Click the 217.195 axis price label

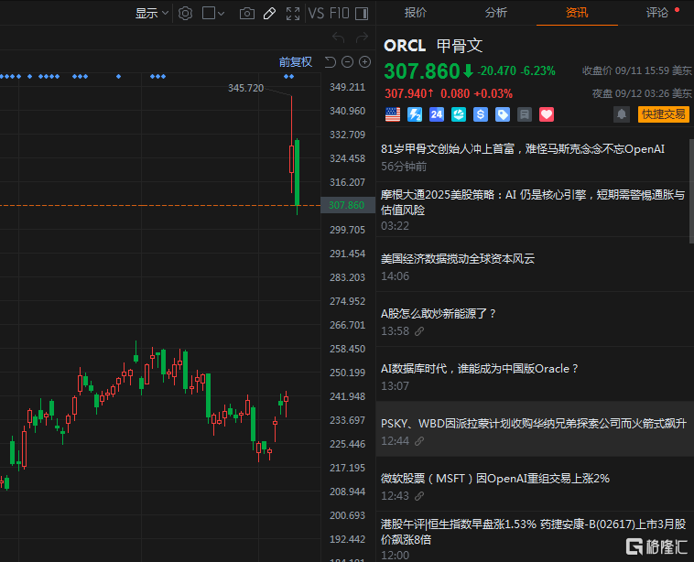pyautogui.click(x=347, y=468)
